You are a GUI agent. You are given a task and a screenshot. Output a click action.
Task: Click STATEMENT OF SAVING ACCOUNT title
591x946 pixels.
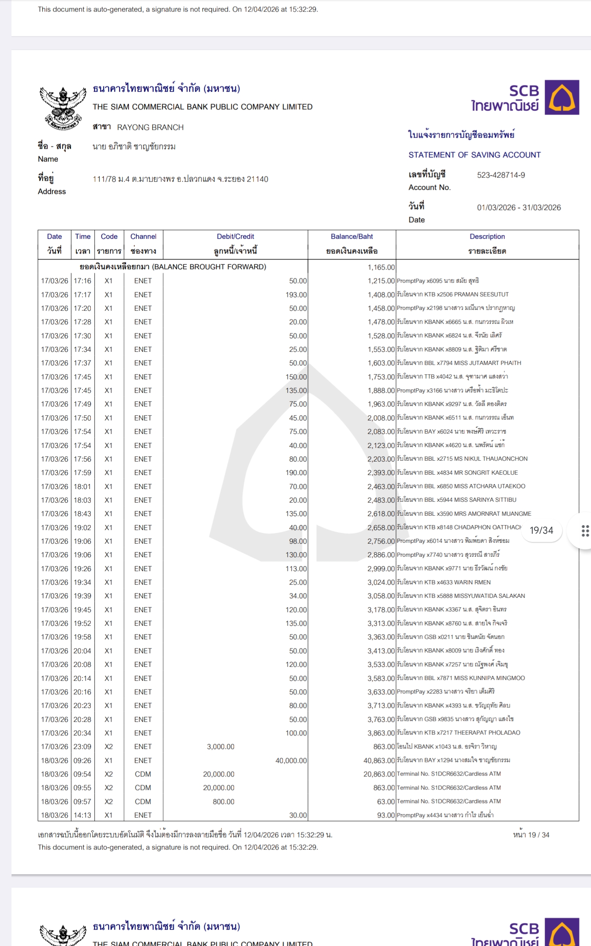click(474, 155)
